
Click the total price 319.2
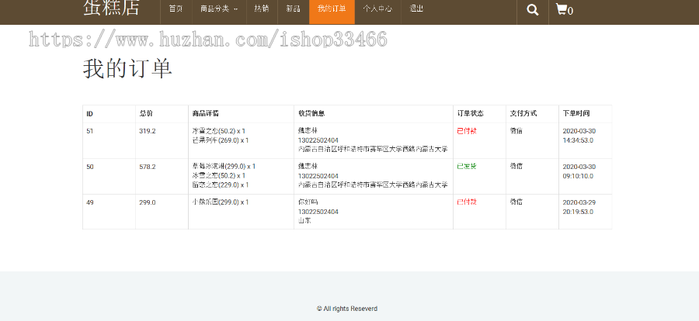click(148, 131)
